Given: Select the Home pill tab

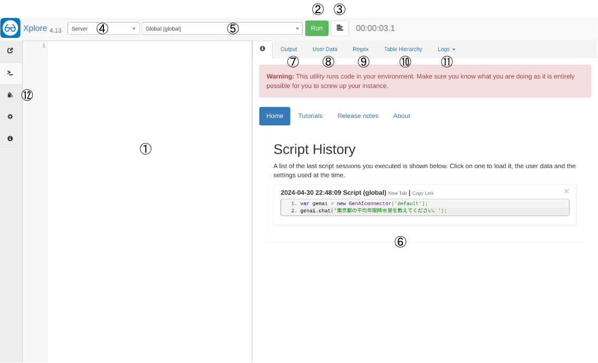Looking at the screenshot, I should tap(275, 116).
